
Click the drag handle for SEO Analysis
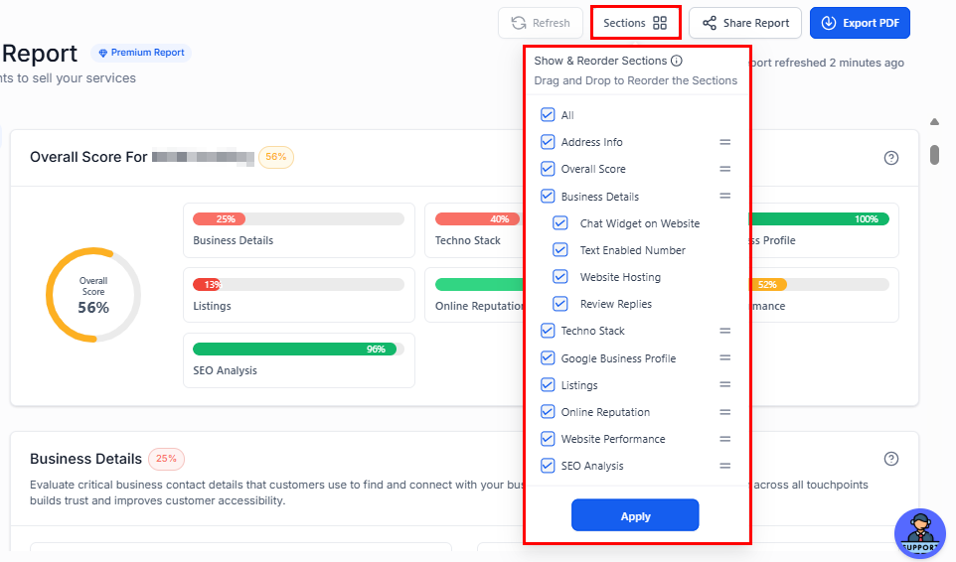click(x=724, y=466)
